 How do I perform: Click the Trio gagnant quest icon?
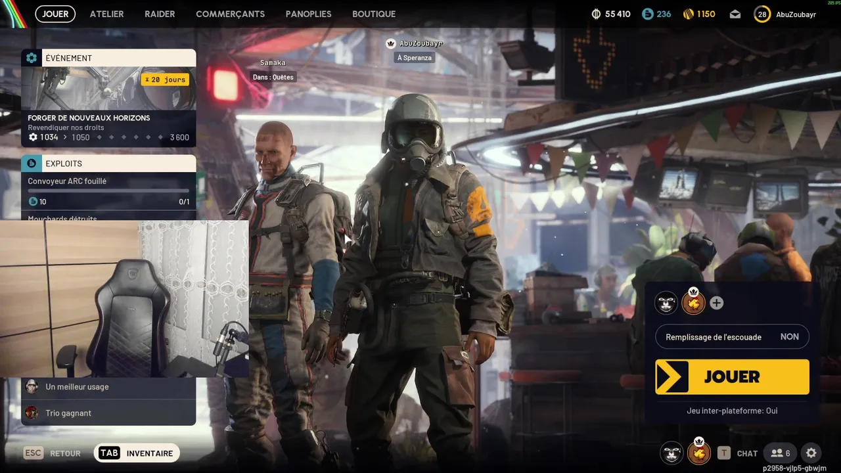32,413
